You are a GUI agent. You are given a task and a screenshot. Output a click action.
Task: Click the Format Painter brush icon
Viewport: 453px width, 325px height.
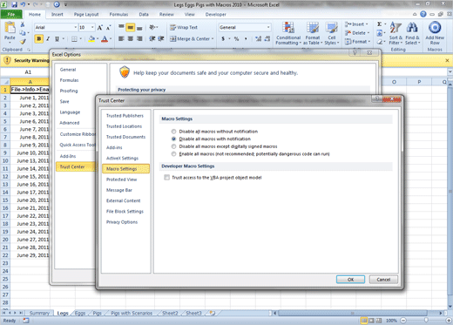(23, 42)
